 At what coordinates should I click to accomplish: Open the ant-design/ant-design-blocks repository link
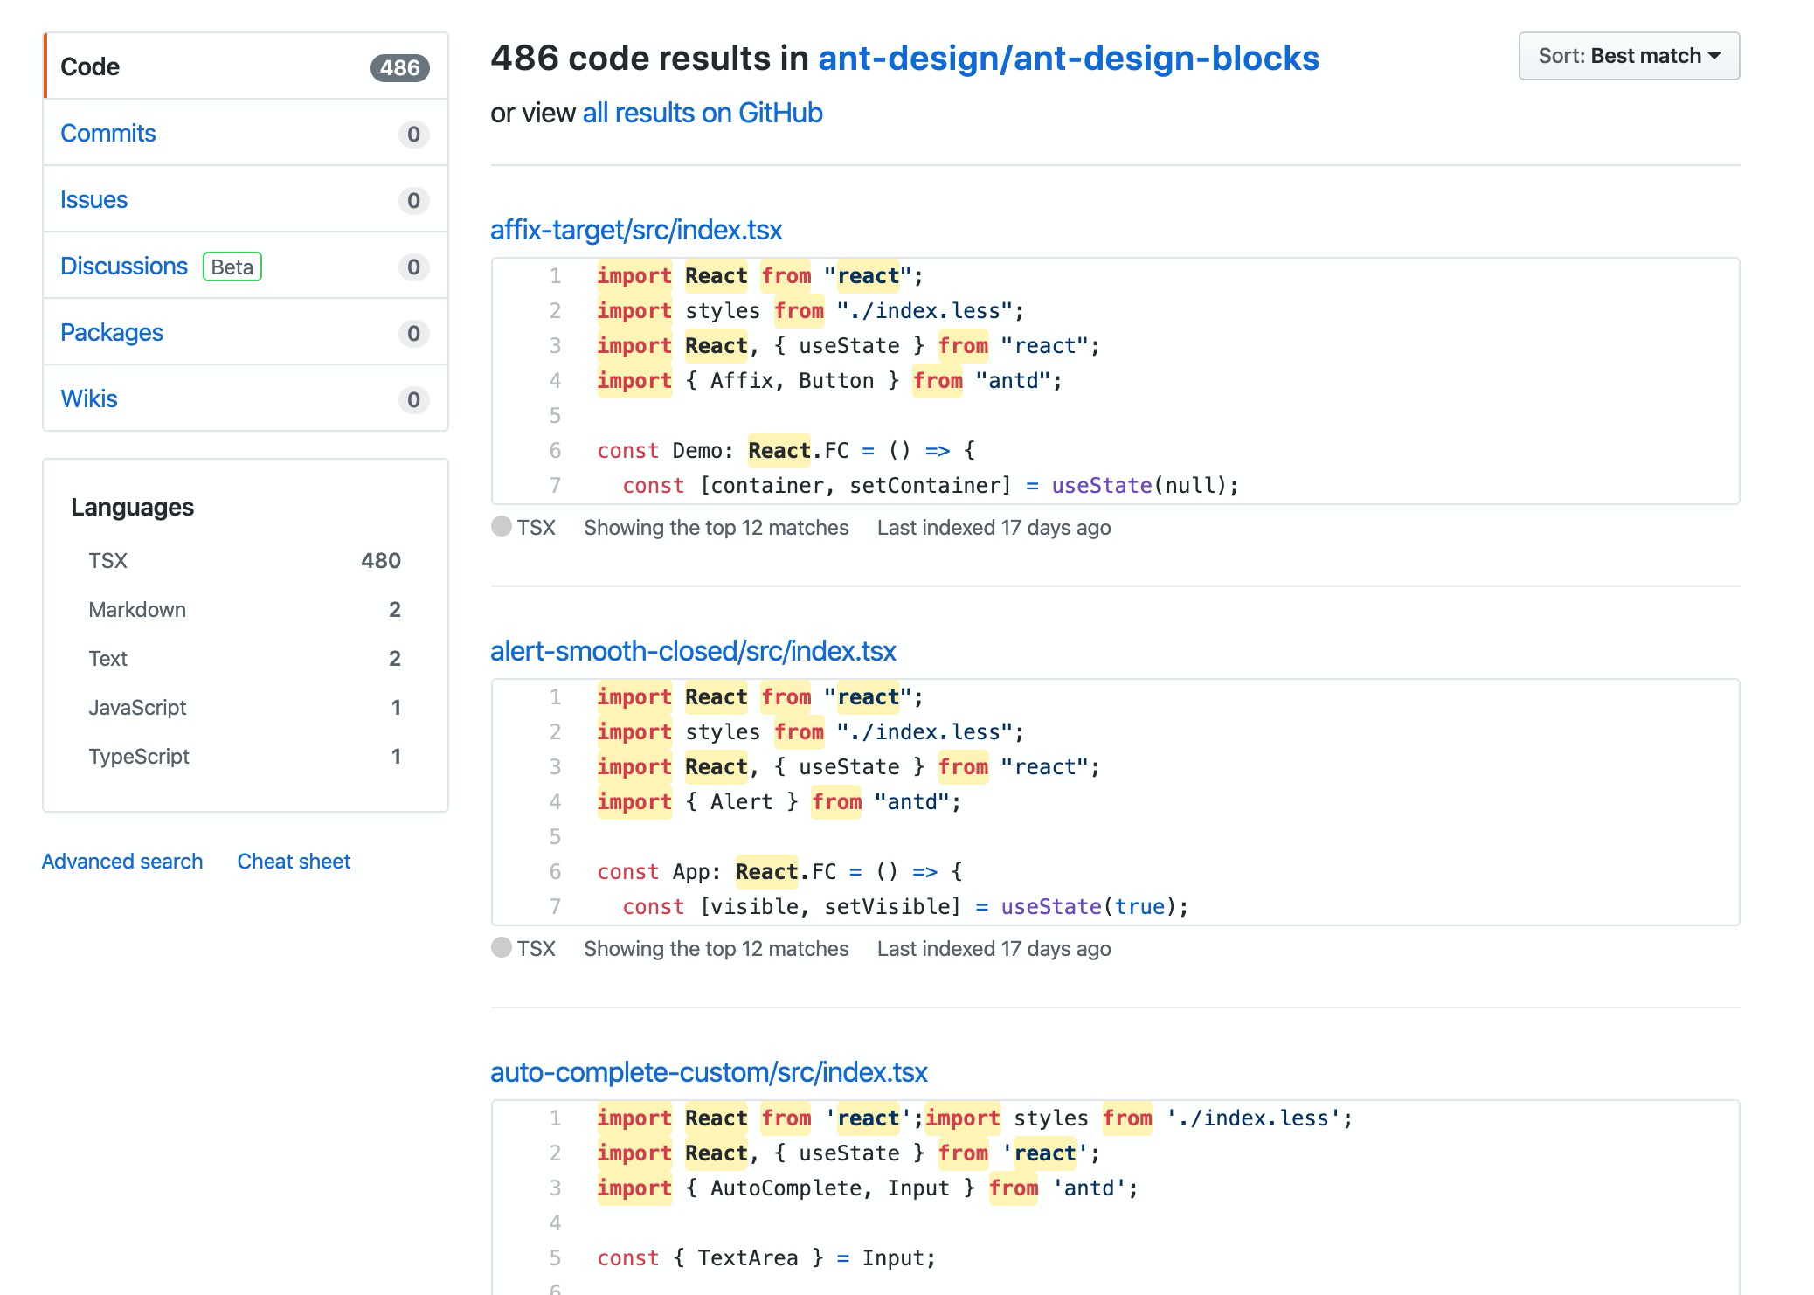pos(1067,59)
